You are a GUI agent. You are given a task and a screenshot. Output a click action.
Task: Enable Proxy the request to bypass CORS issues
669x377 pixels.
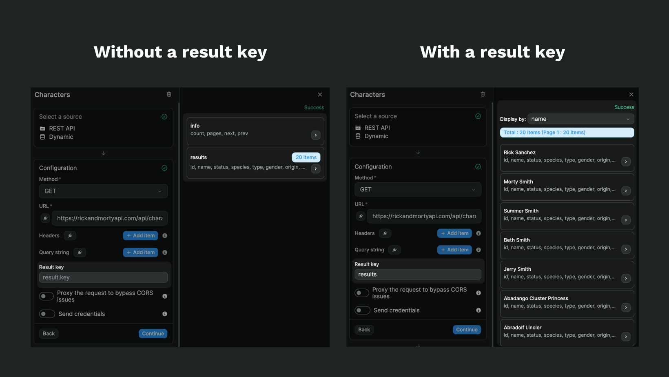pyautogui.click(x=46, y=296)
